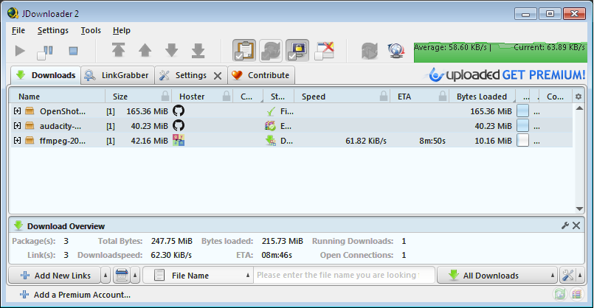Click the downloads list scroll up arrow
Viewport: 594px width, 308px height.
(x=579, y=108)
